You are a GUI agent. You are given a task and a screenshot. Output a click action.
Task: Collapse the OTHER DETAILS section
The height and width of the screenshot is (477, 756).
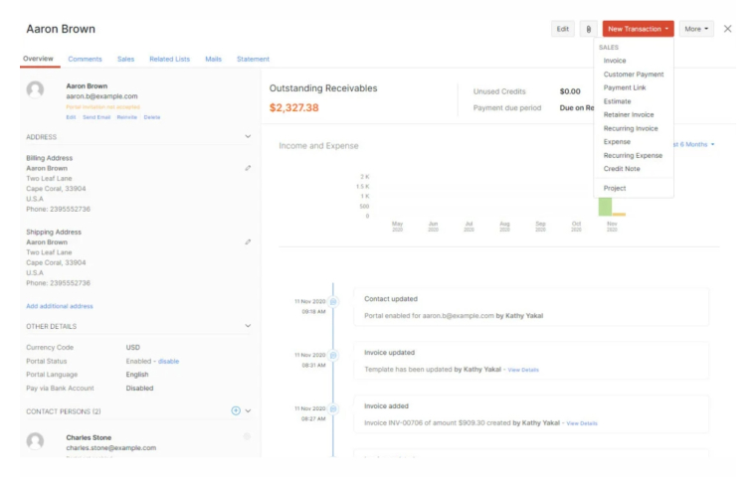click(x=248, y=326)
